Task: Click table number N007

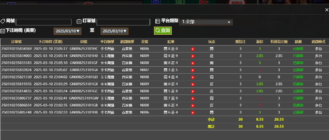Action: coord(145,70)
